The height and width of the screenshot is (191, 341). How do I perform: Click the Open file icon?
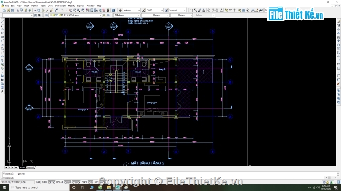pyautogui.click(x=9, y=10)
